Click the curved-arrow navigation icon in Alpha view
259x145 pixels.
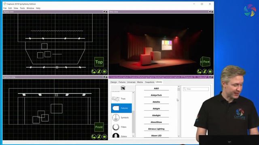pyautogui.click(x=93, y=72)
